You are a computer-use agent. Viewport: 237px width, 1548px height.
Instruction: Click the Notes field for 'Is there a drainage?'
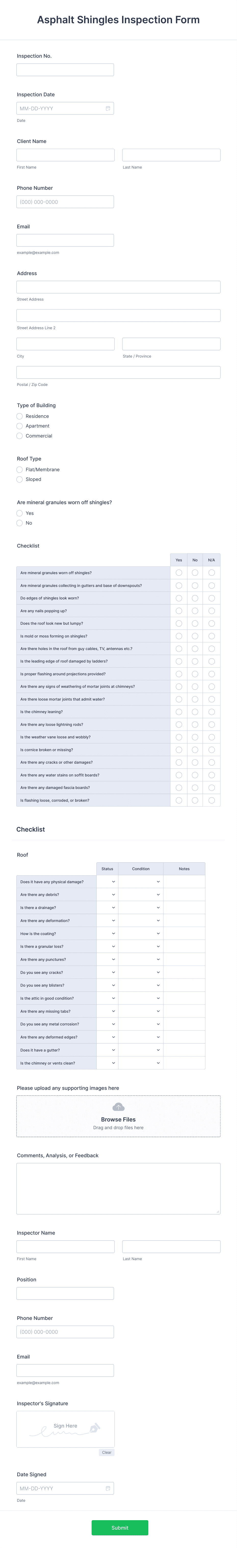pos(184,907)
